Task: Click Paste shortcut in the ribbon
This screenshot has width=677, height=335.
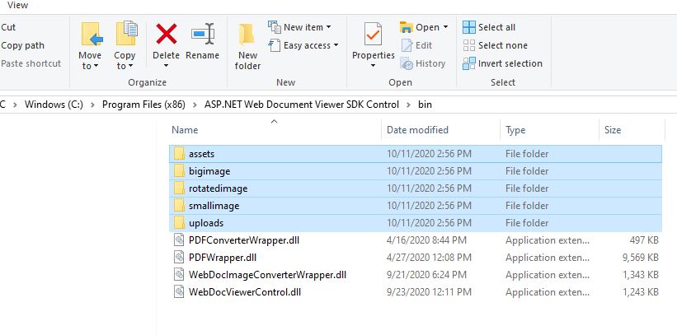Action: (31, 63)
